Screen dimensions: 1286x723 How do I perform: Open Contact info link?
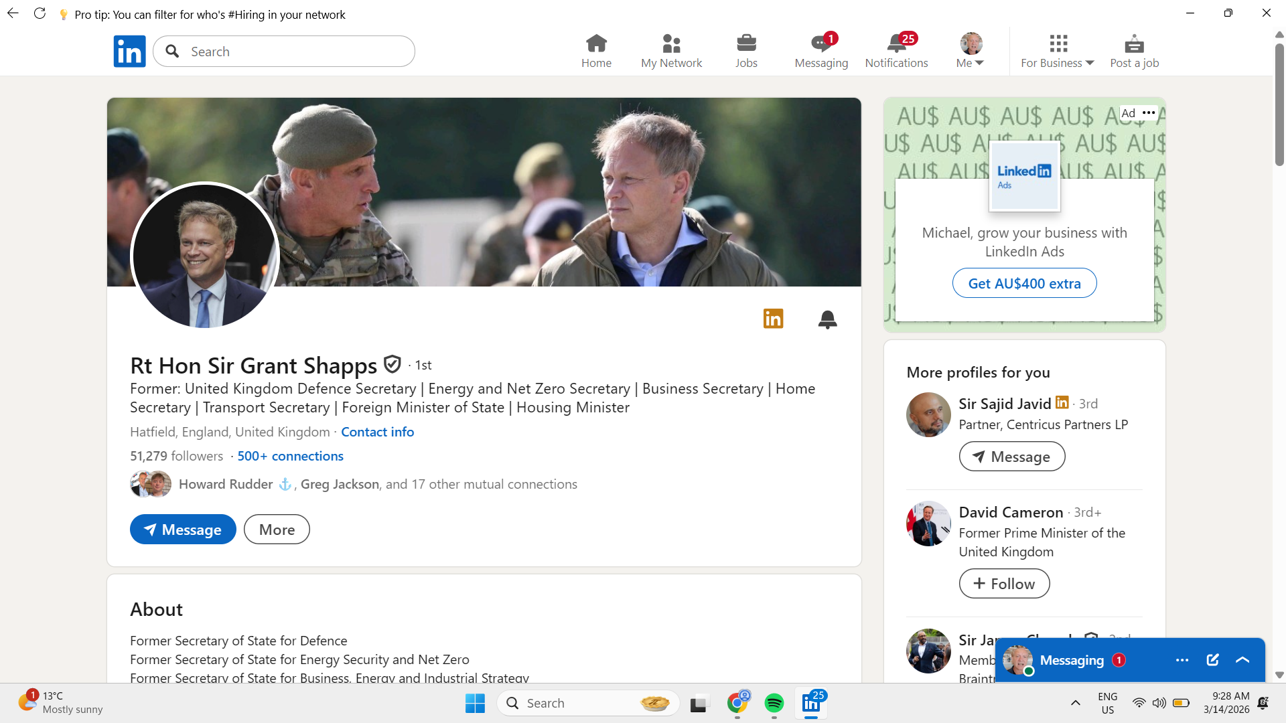tap(377, 432)
